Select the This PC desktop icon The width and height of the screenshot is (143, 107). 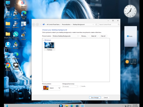click(x=8, y=4)
